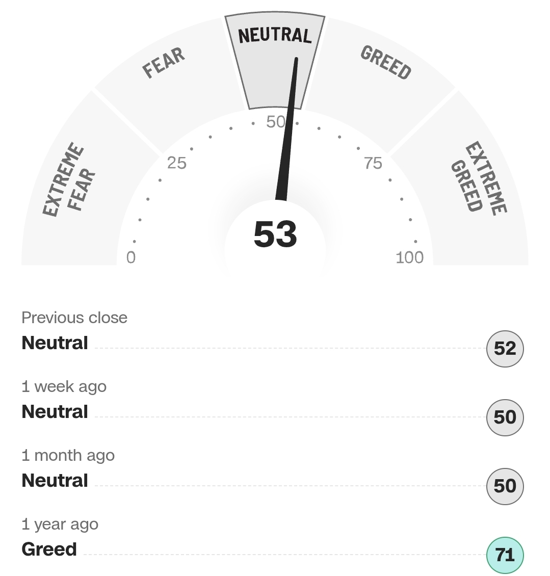Click the Previous close badge showing 52
Viewport: 550px width, 576px height.
pyautogui.click(x=505, y=349)
